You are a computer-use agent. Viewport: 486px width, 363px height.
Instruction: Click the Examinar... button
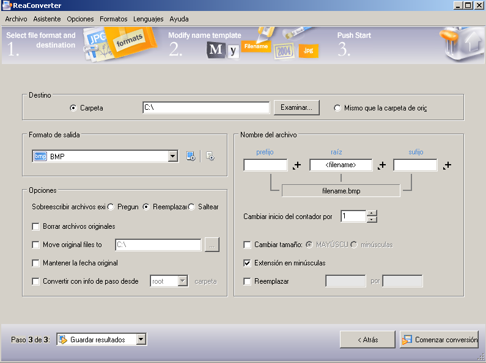click(x=296, y=107)
